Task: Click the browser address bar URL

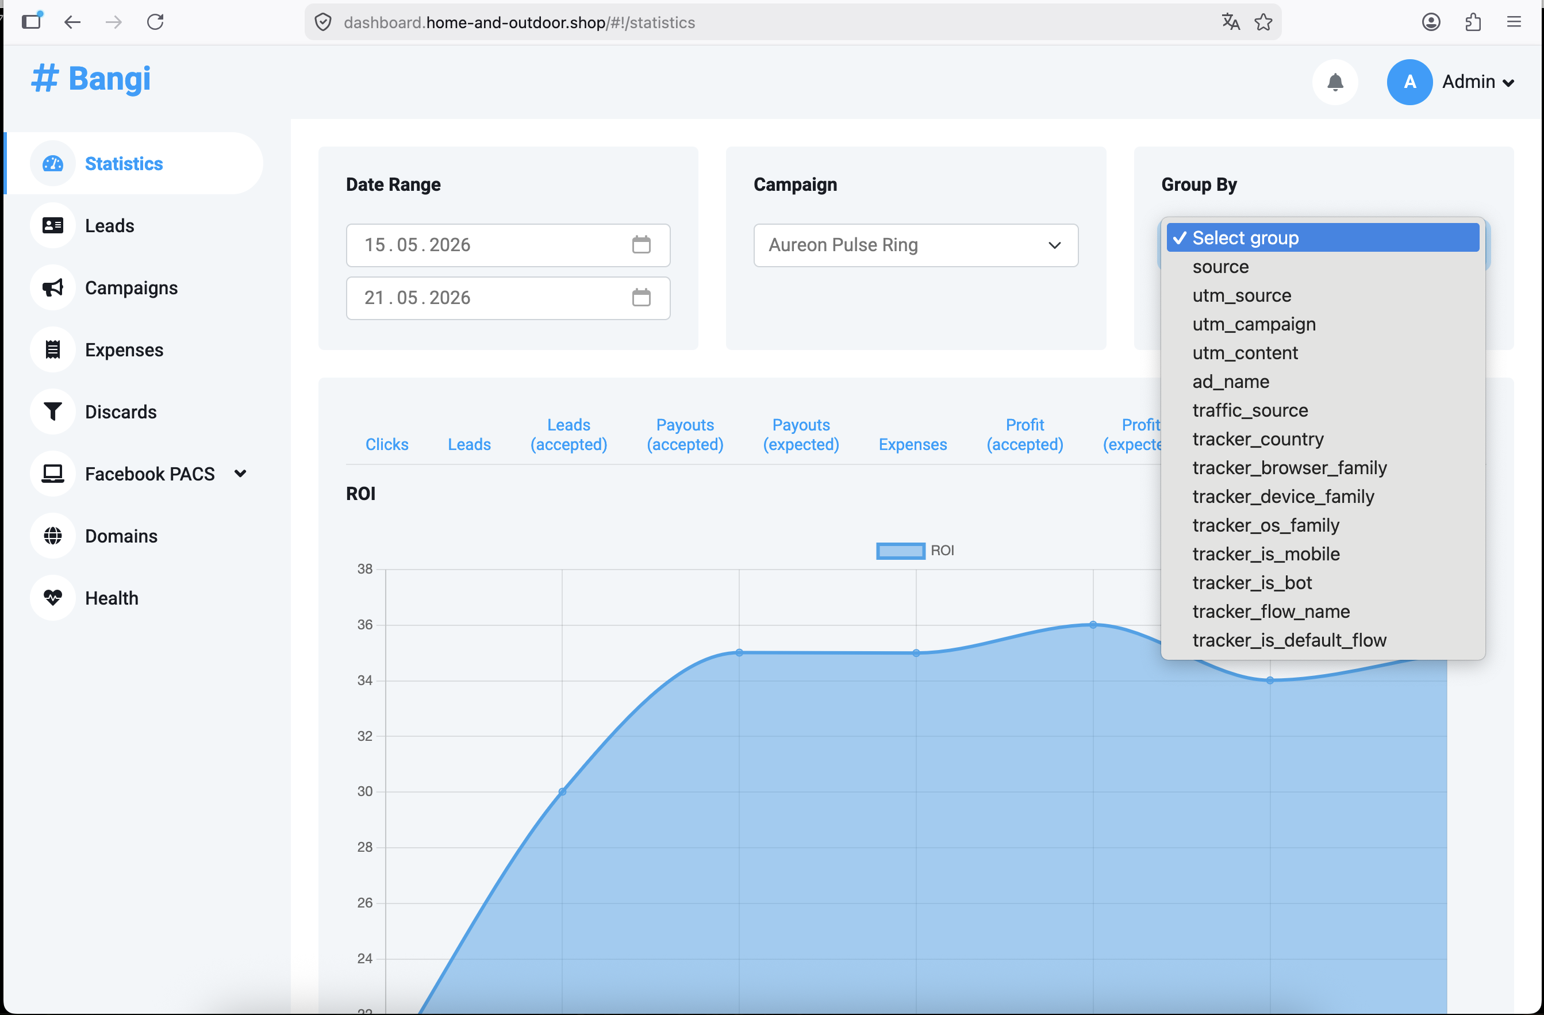Action: click(x=519, y=22)
